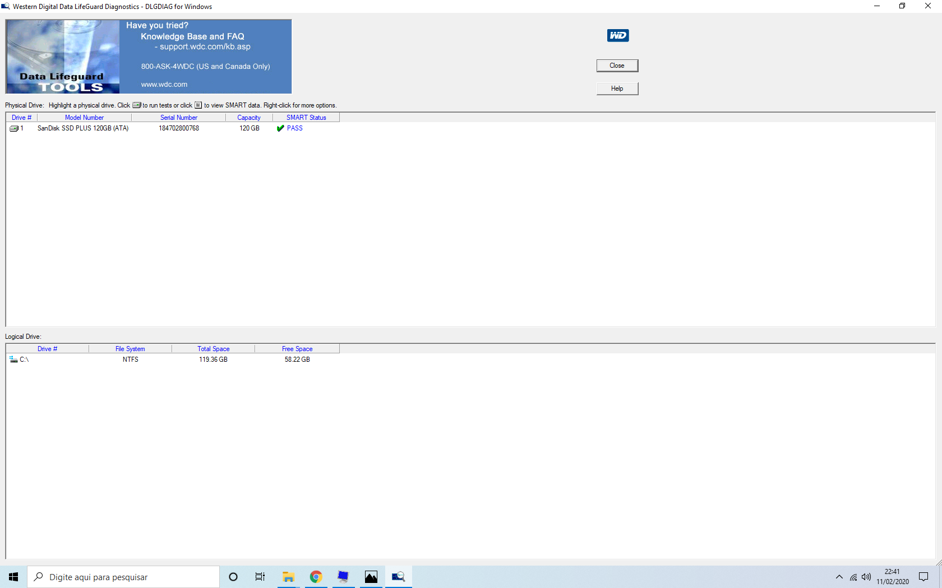Click the WD logo icon
The height and width of the screenshot is (588, 942).
(x=618, y=35)
